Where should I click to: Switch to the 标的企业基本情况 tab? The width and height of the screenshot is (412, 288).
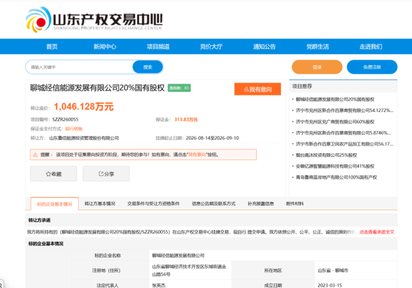click(x=55, y=204)
